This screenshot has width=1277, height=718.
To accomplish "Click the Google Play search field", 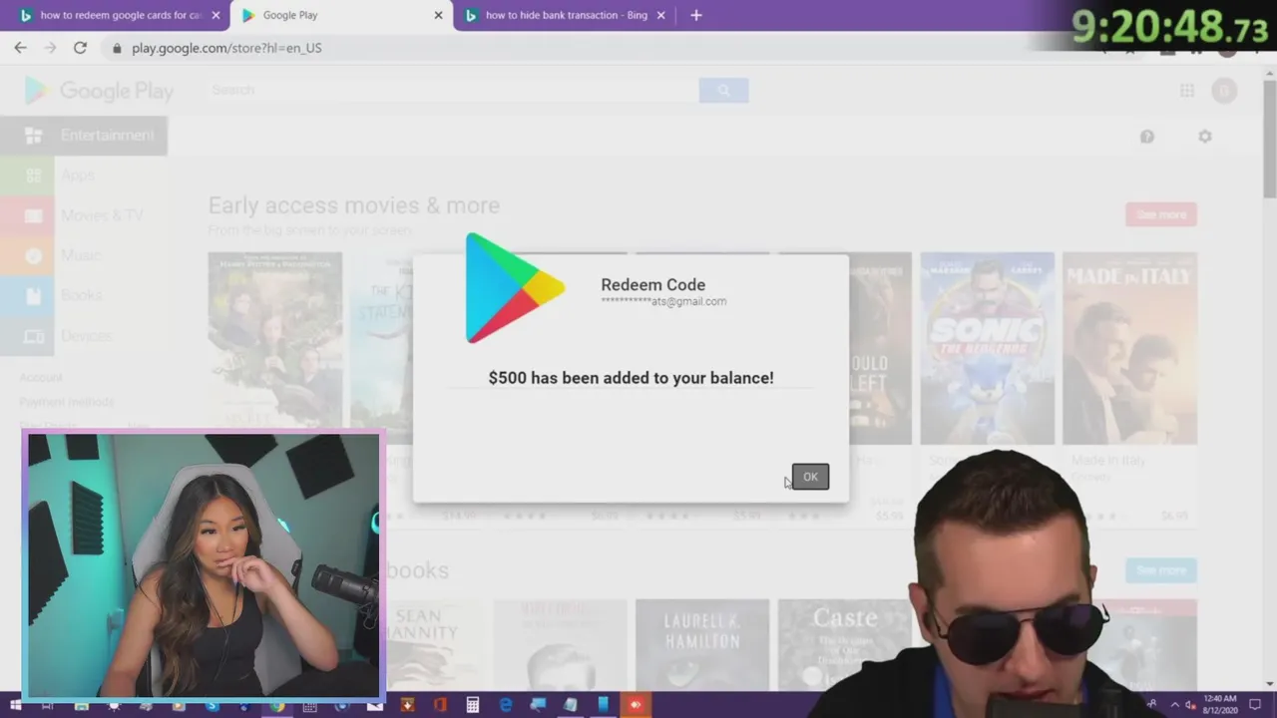I will tap(453, 90).
